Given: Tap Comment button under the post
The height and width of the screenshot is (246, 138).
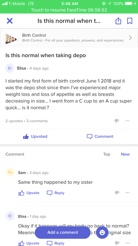Looking at the screenshot, I should pyautogui.click(x=100, y=136).
